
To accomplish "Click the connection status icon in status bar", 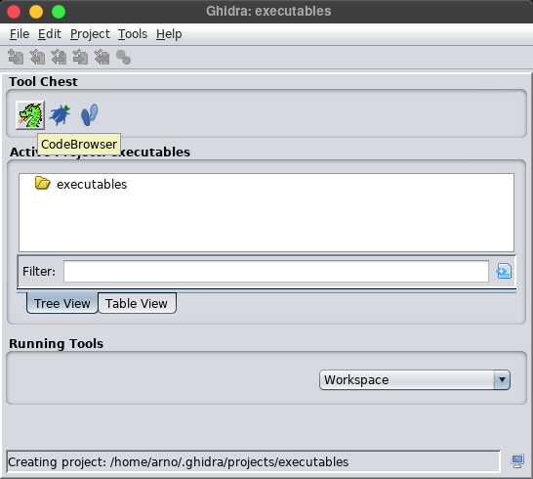I will click(x=517, y=461).
